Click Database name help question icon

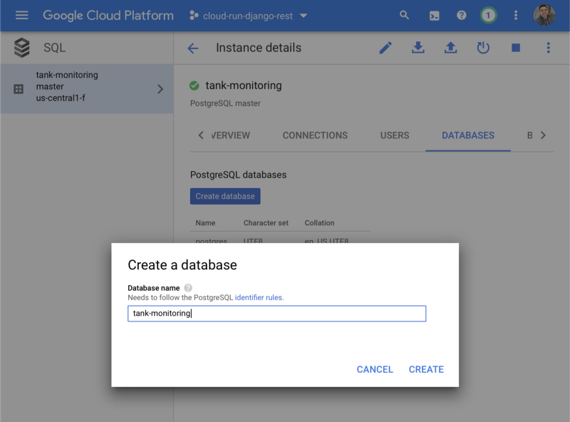click(188, 288)
